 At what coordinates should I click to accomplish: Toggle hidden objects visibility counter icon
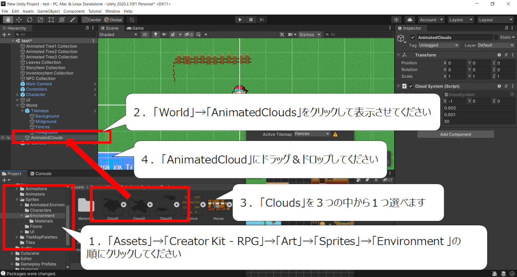pos(188,34)
